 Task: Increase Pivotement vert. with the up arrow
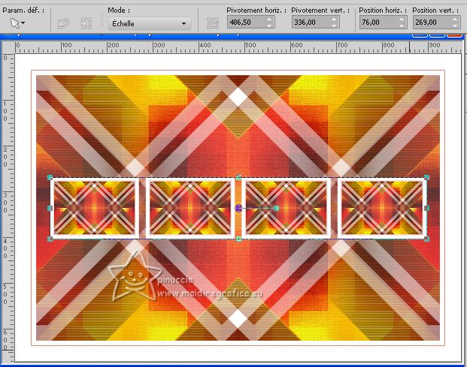point(334,20)
